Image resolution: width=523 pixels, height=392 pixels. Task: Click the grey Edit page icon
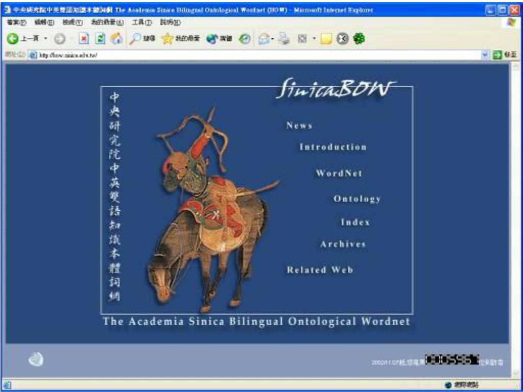[302, 39]
